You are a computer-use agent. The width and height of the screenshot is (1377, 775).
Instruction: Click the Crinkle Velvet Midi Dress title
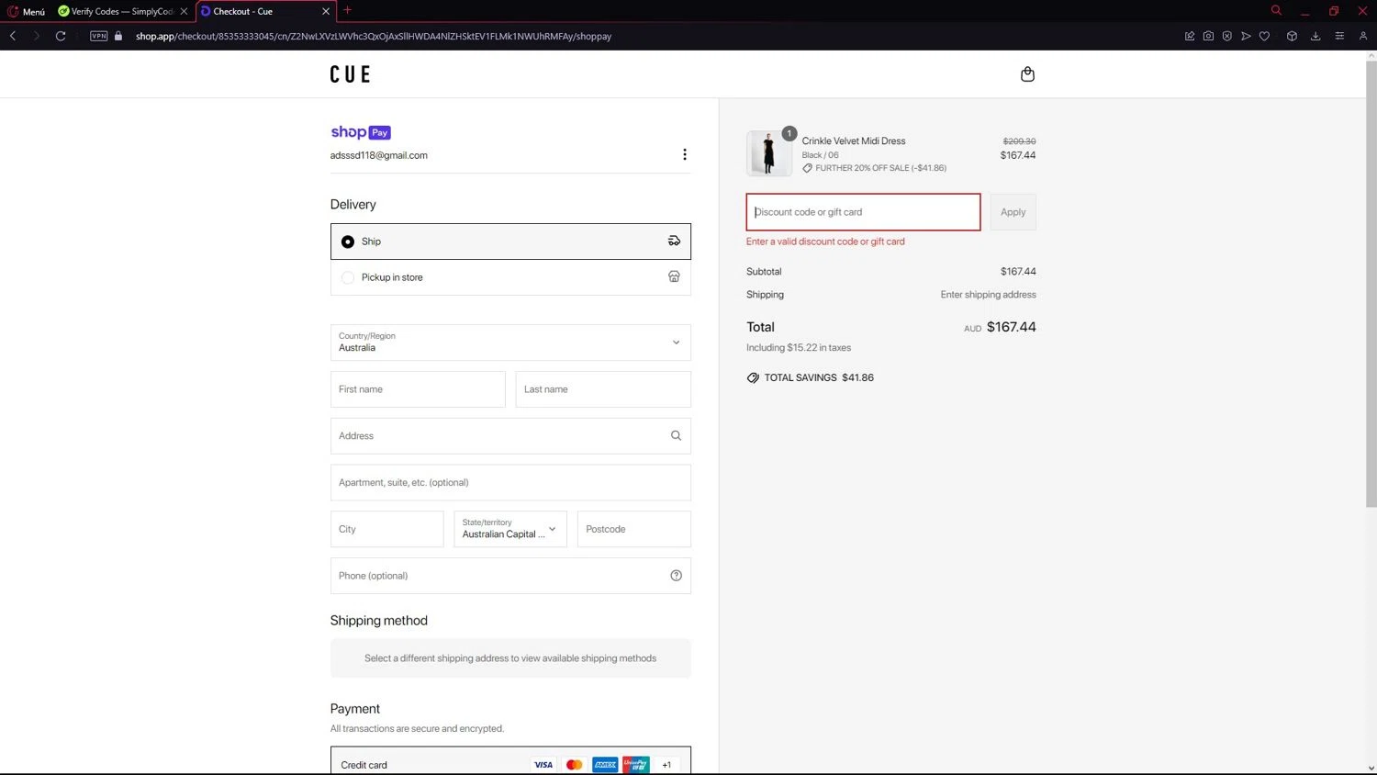tap(854, 140)
